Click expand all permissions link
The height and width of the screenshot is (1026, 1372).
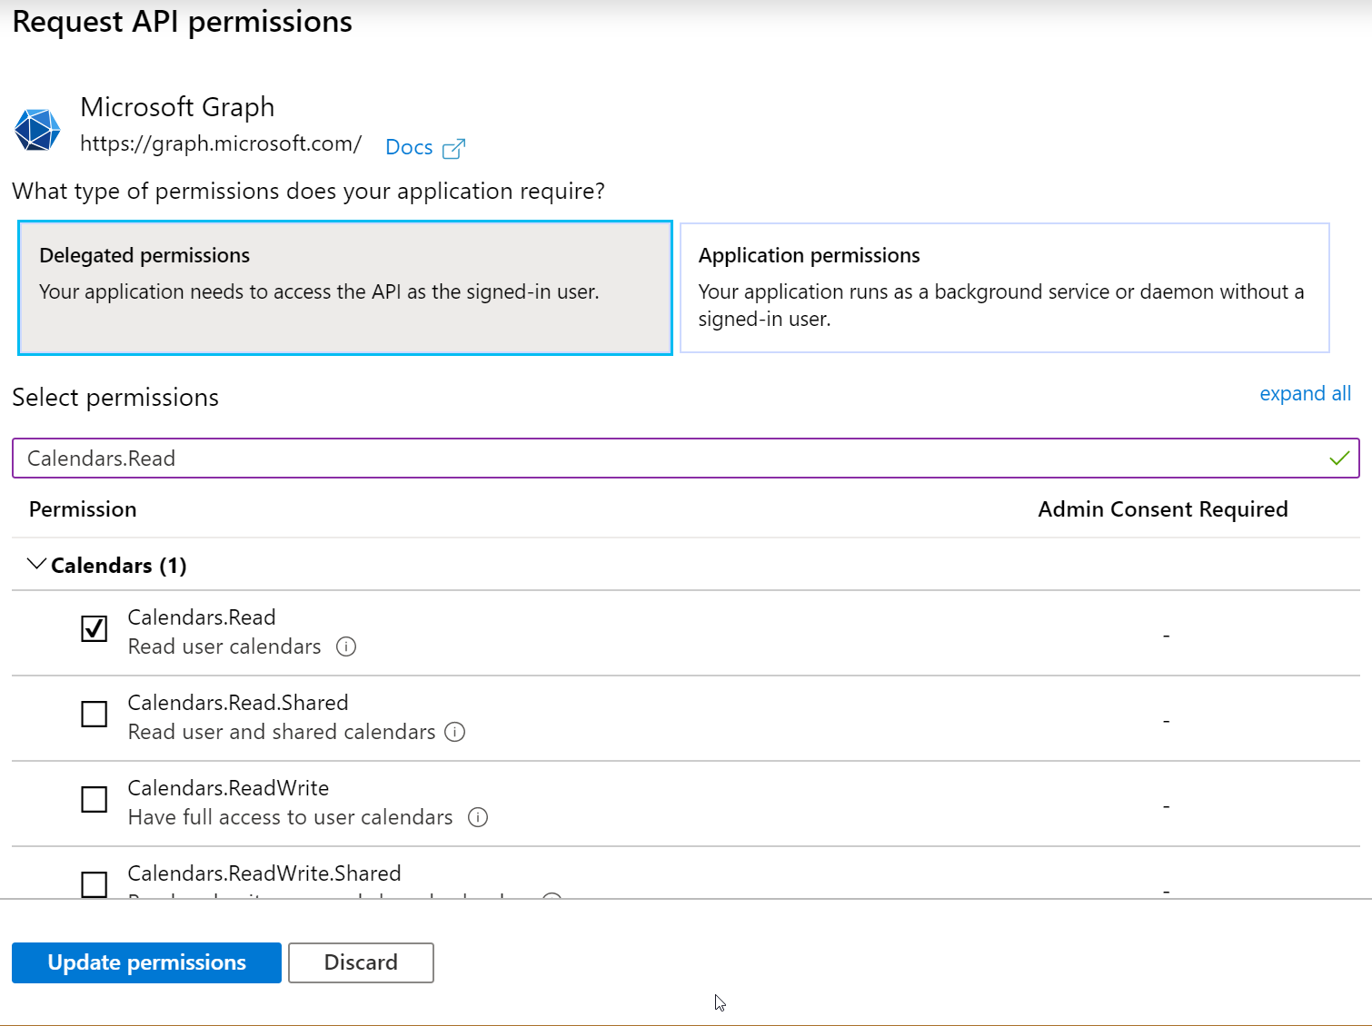(1305, 394)
